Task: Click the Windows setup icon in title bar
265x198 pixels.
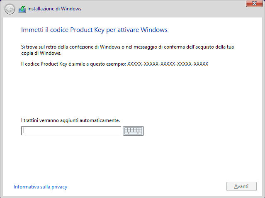Action: pyautogui.click(x=22, y=9)
